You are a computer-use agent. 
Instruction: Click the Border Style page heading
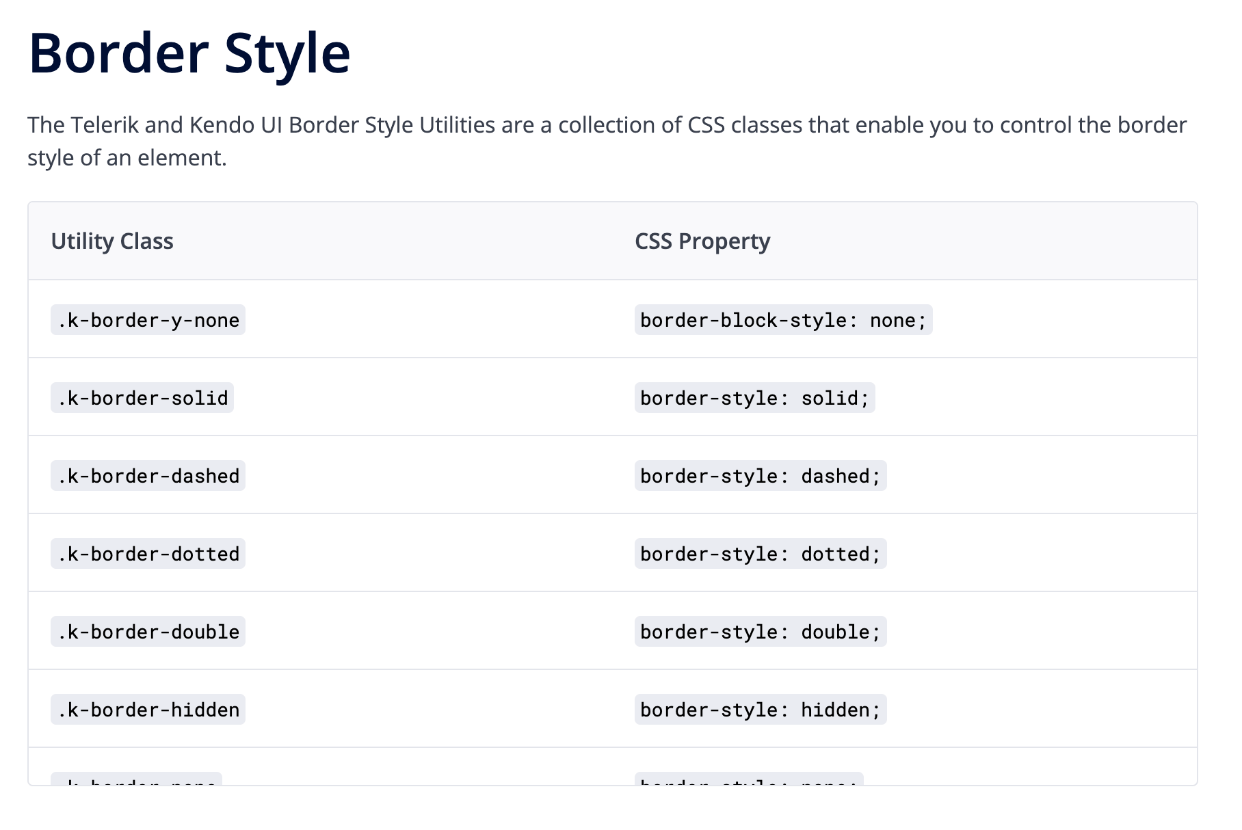(x=189, y=53)
